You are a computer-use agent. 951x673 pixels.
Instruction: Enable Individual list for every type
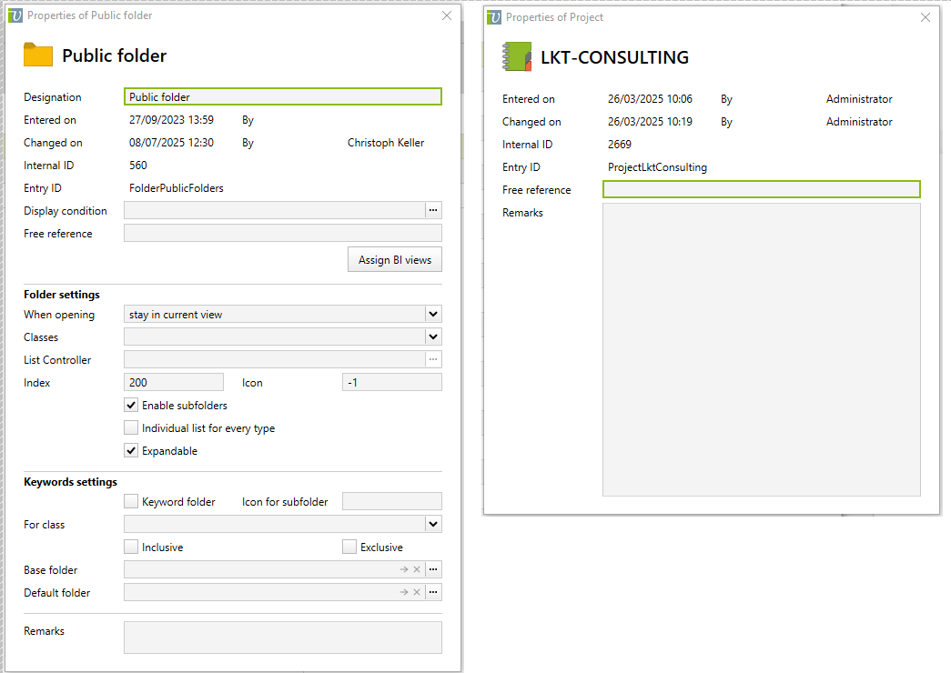click(131, 428)
